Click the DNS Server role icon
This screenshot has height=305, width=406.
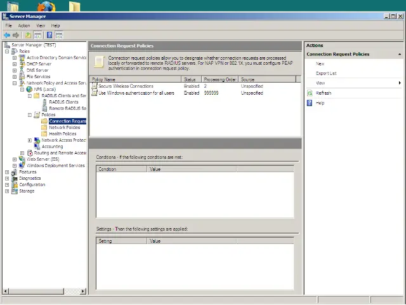[x=22, y=71]
